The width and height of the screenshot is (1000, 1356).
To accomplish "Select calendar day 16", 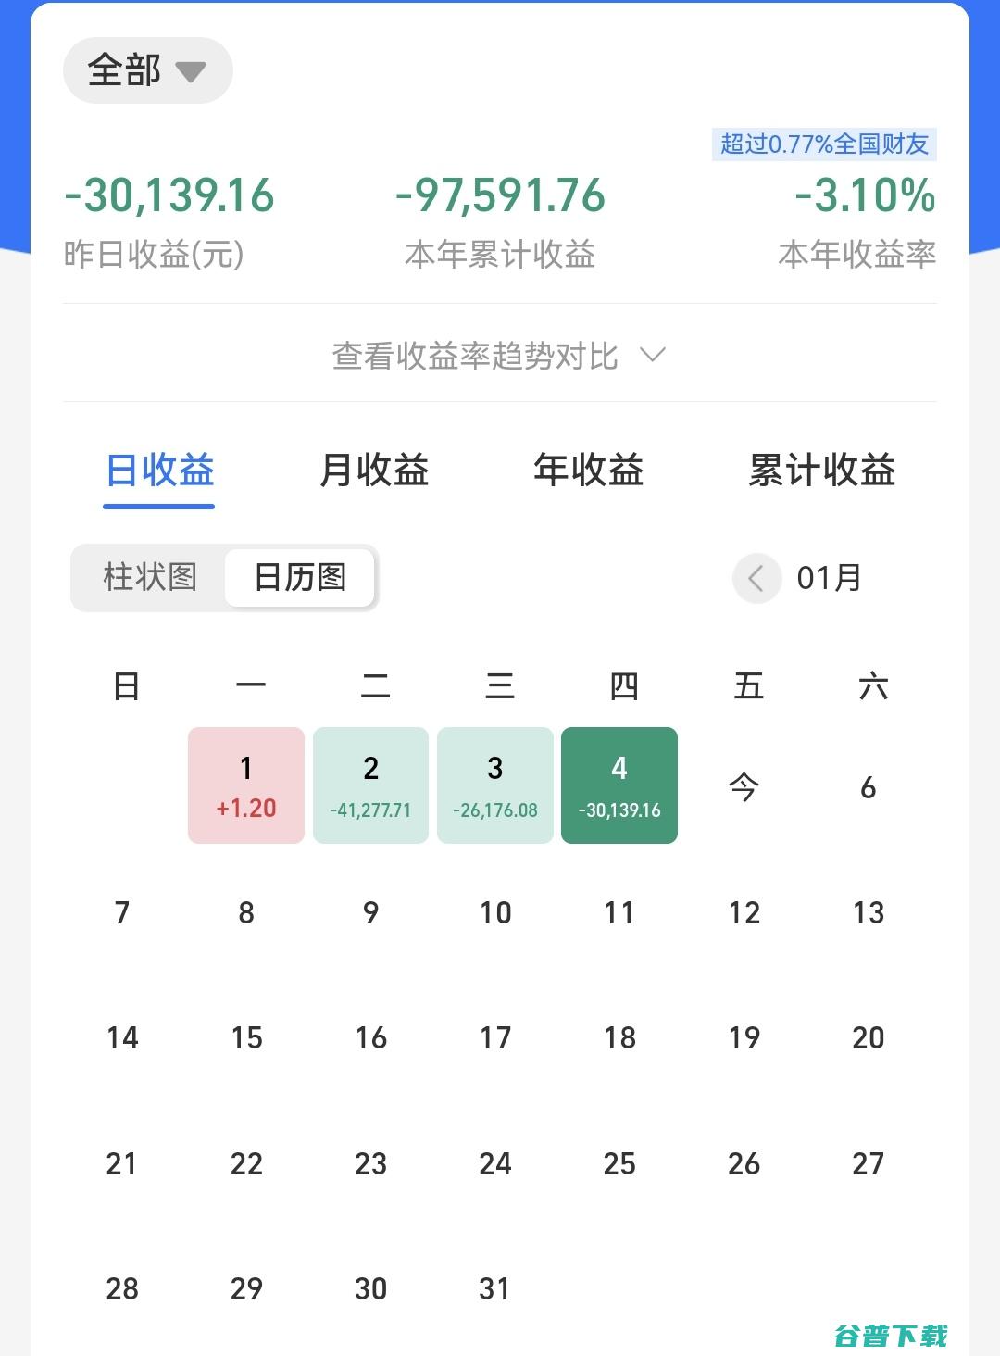I will [370, 1037].
